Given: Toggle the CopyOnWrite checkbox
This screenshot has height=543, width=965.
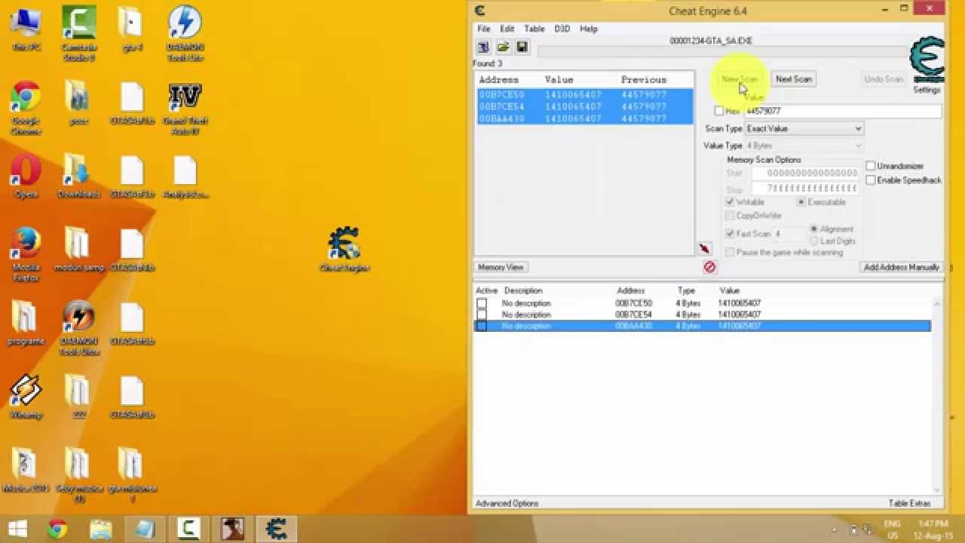Looking at the screenshot, I should [x=730, y=216].
